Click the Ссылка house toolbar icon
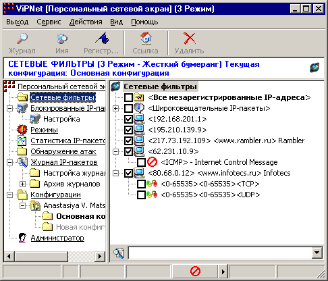This screenshot has width=328, height=281. (146, 38)
